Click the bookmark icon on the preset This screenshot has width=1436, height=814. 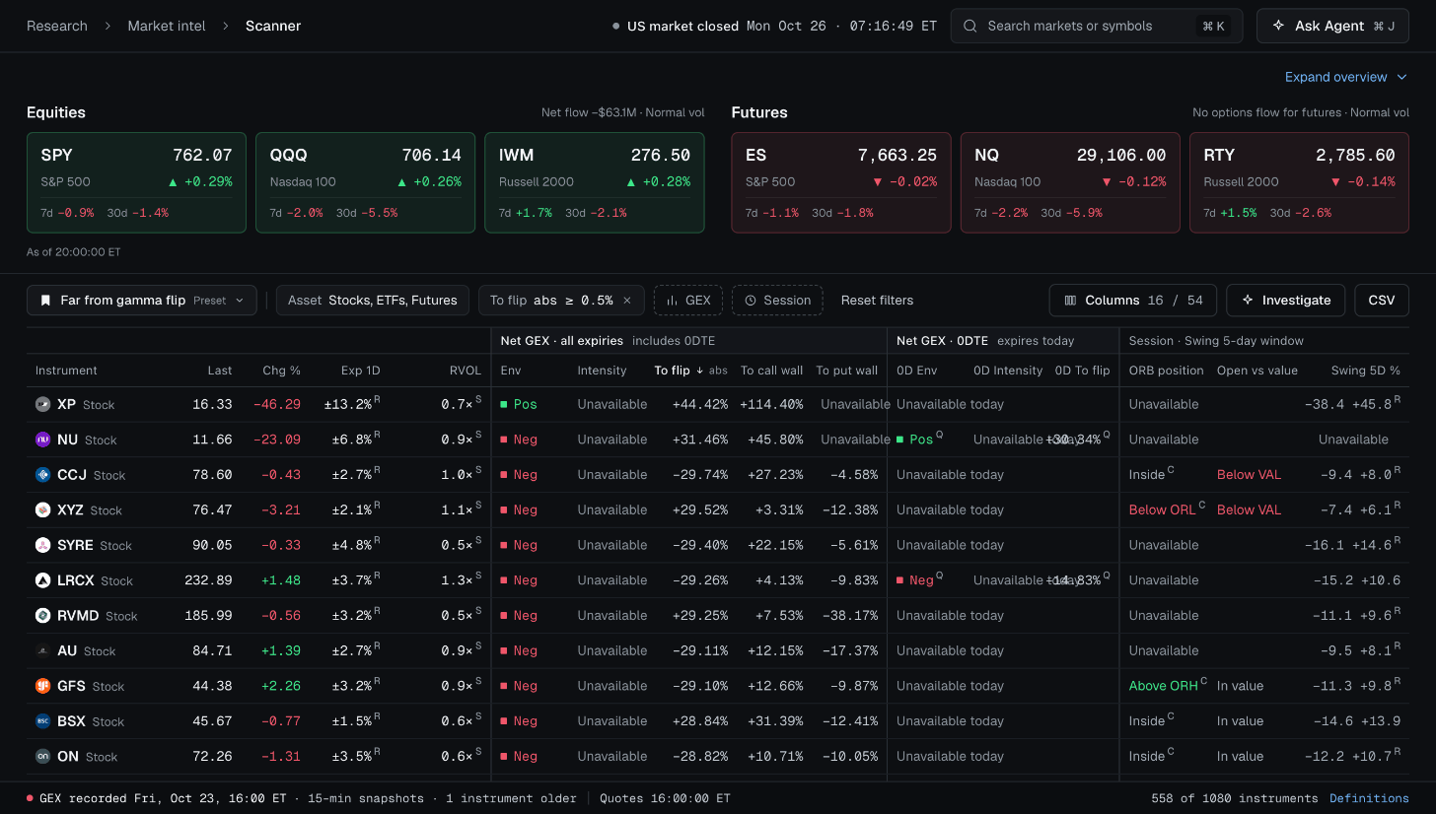tap(45, 301)
